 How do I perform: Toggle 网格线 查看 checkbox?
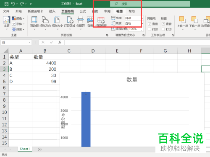coord(150,24)
